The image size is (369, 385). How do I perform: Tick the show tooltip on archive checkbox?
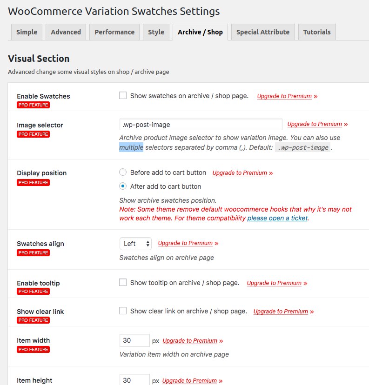click(123, 283)
